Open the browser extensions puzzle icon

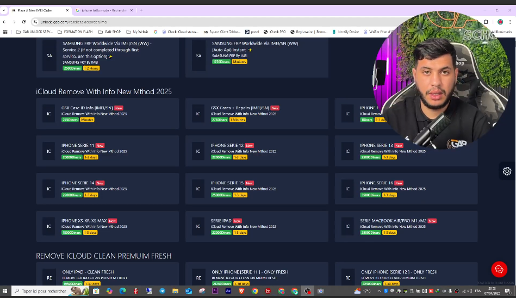point(486,22)
